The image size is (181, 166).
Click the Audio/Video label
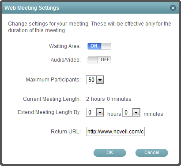tap(66, 60)
